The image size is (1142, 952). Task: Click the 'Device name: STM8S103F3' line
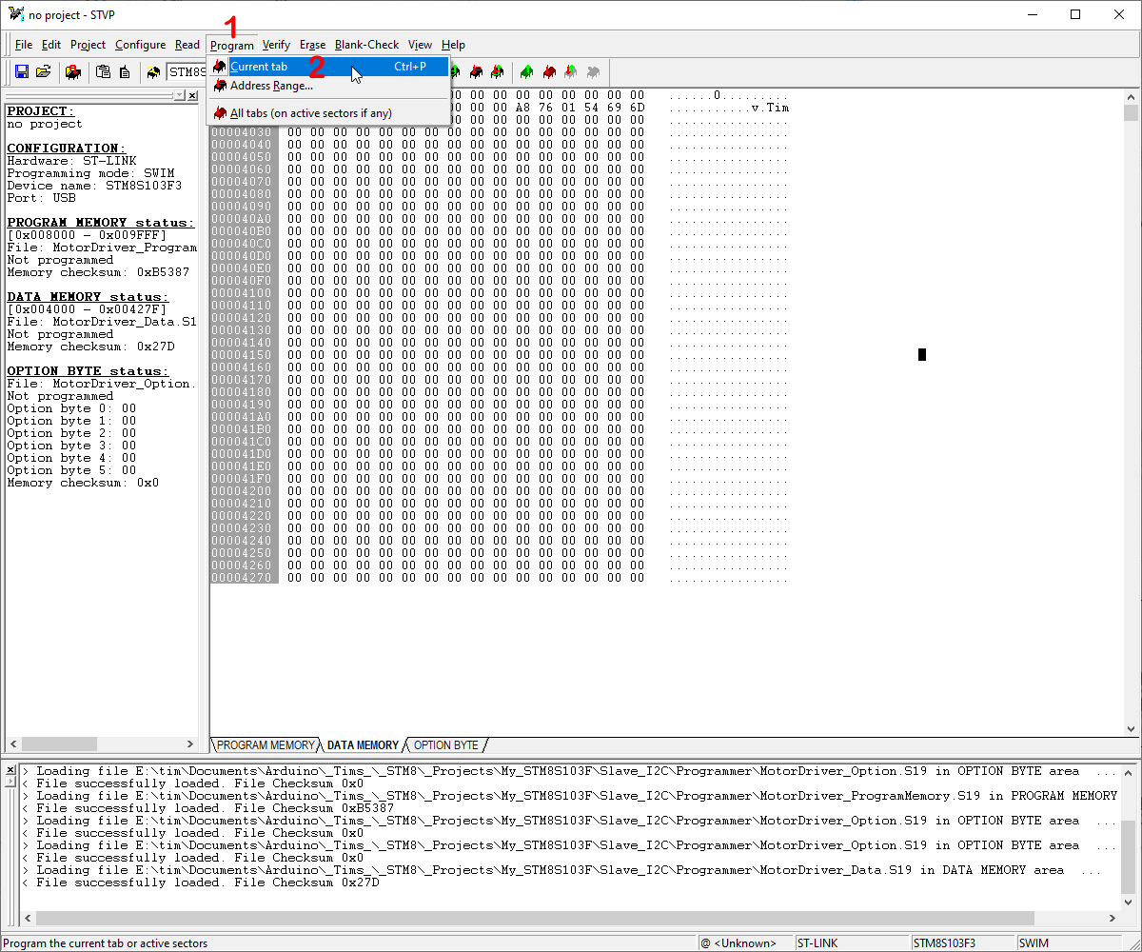pos(94,186)
